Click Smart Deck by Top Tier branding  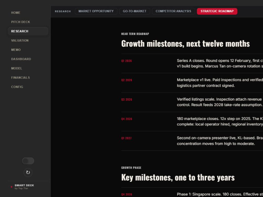point(24,187)
